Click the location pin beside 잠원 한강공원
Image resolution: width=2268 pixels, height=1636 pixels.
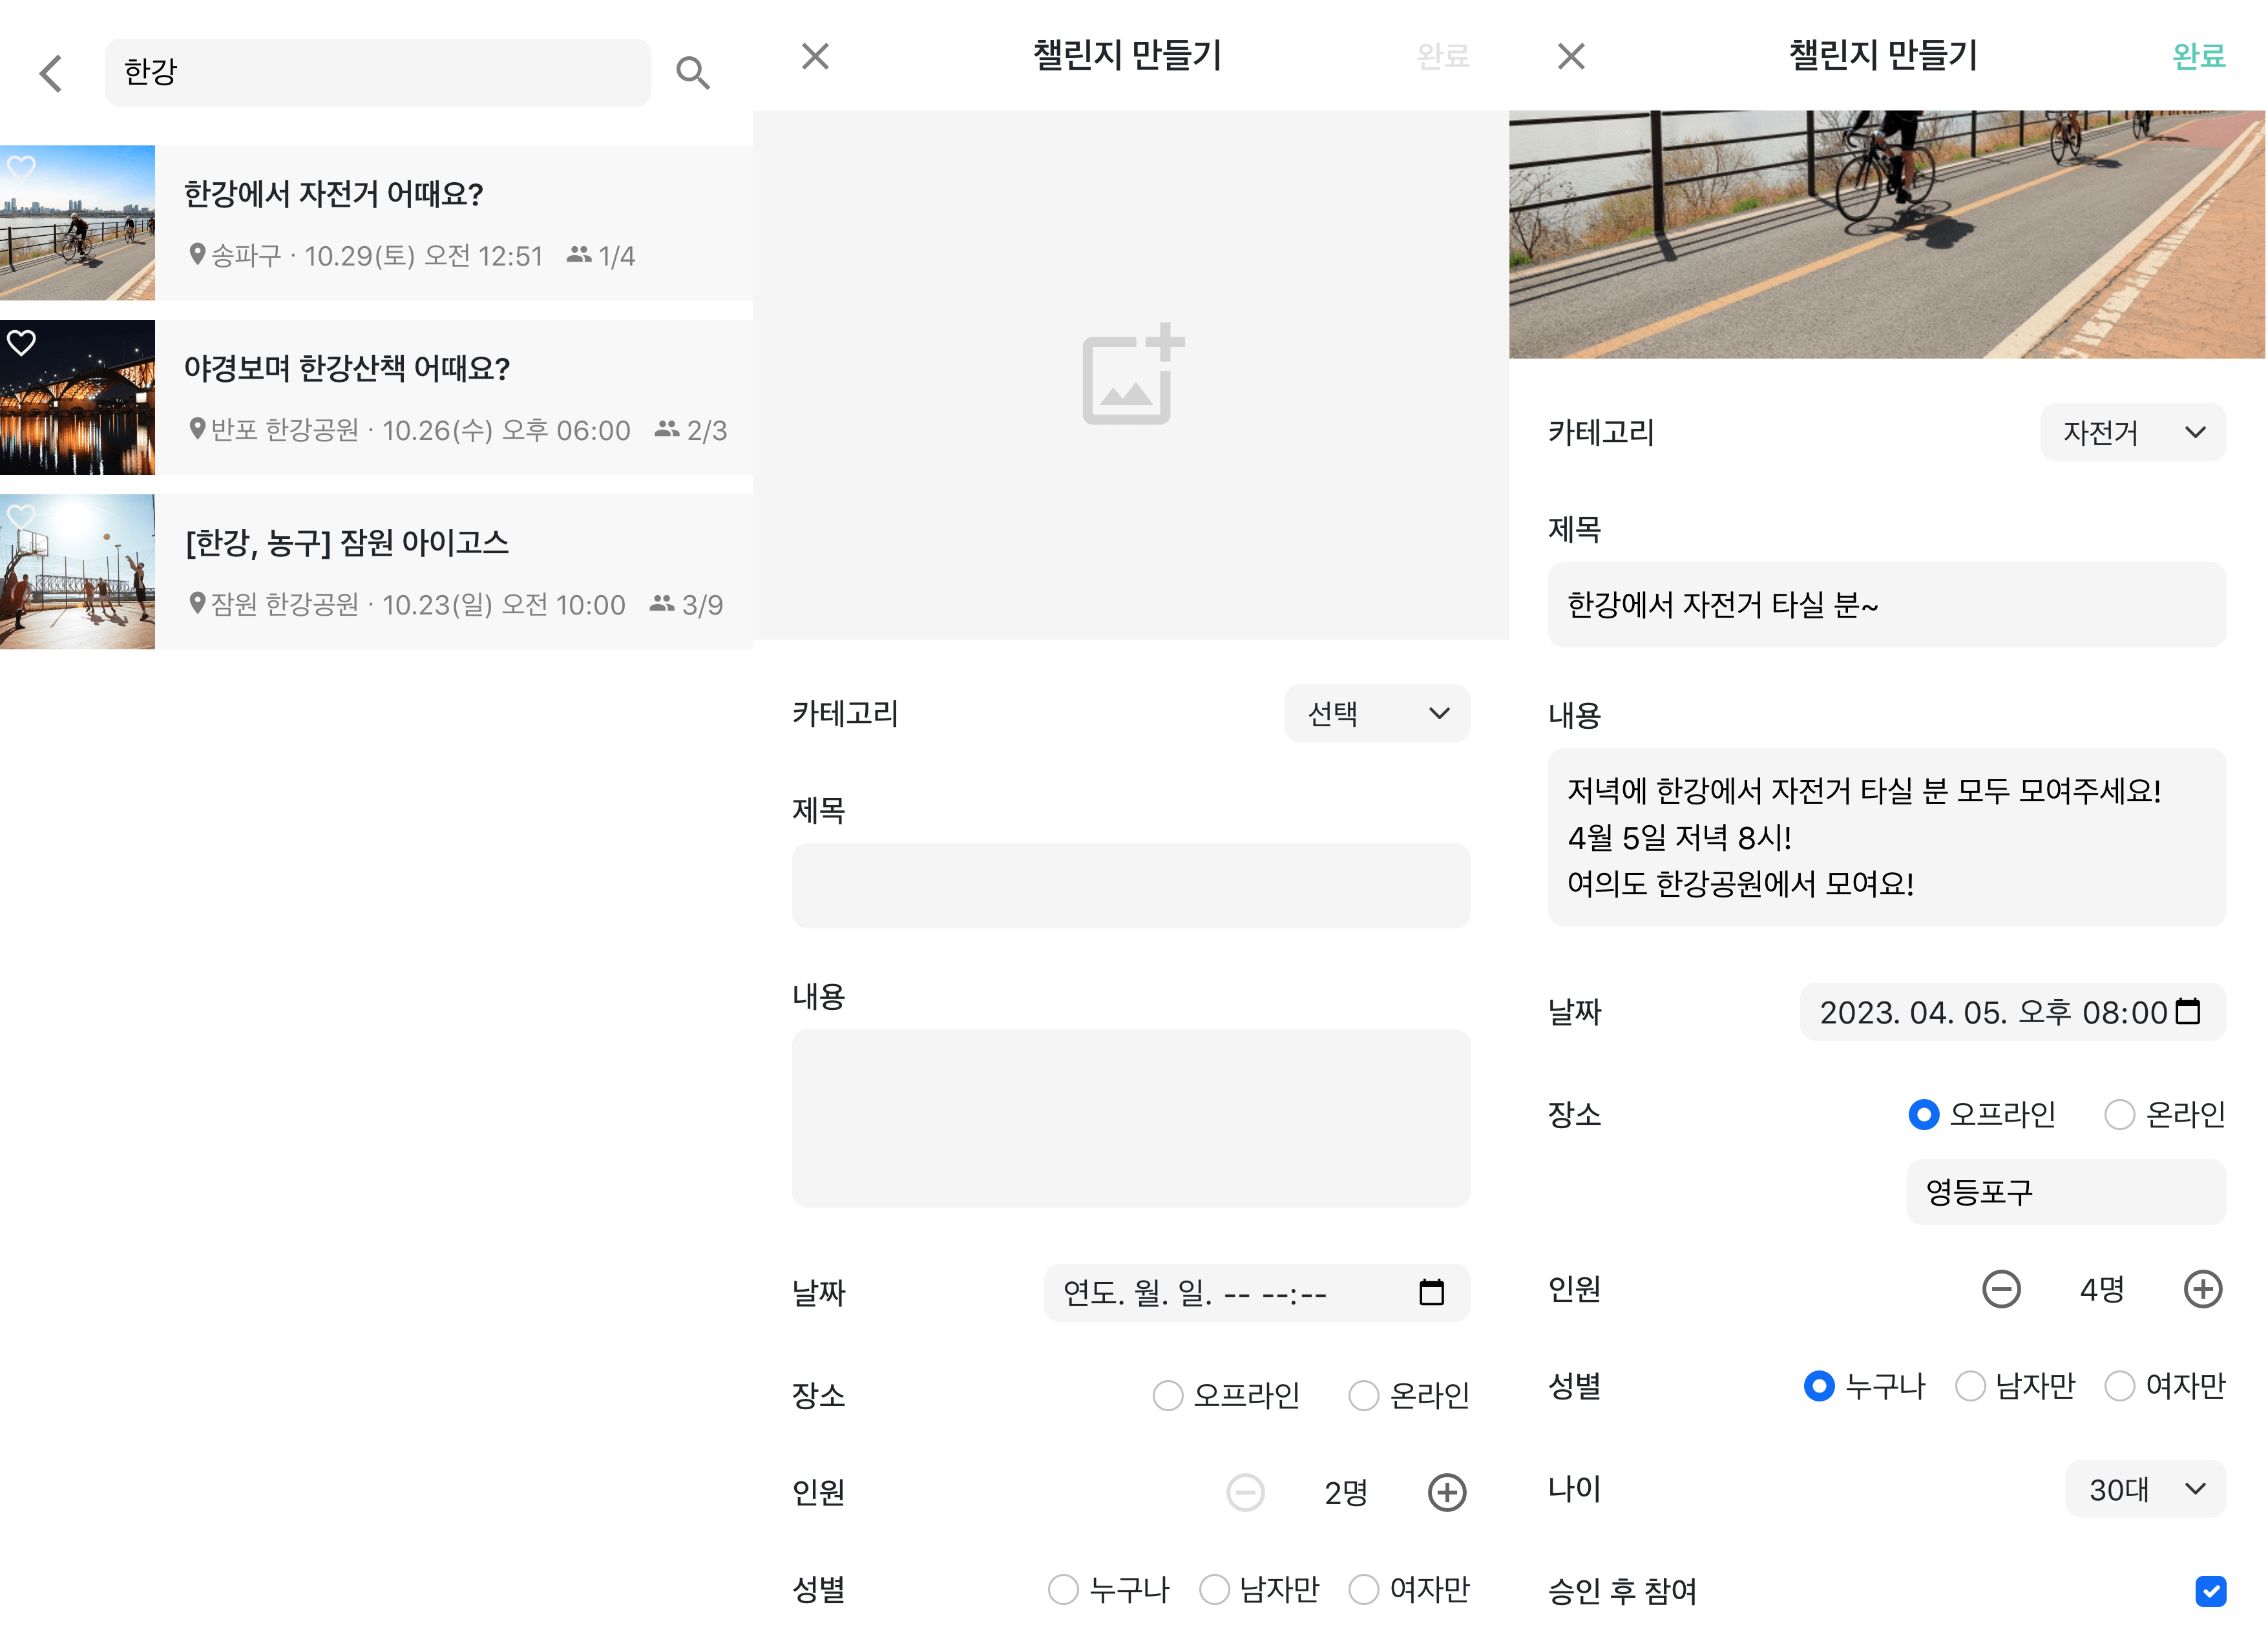(197, 604)
